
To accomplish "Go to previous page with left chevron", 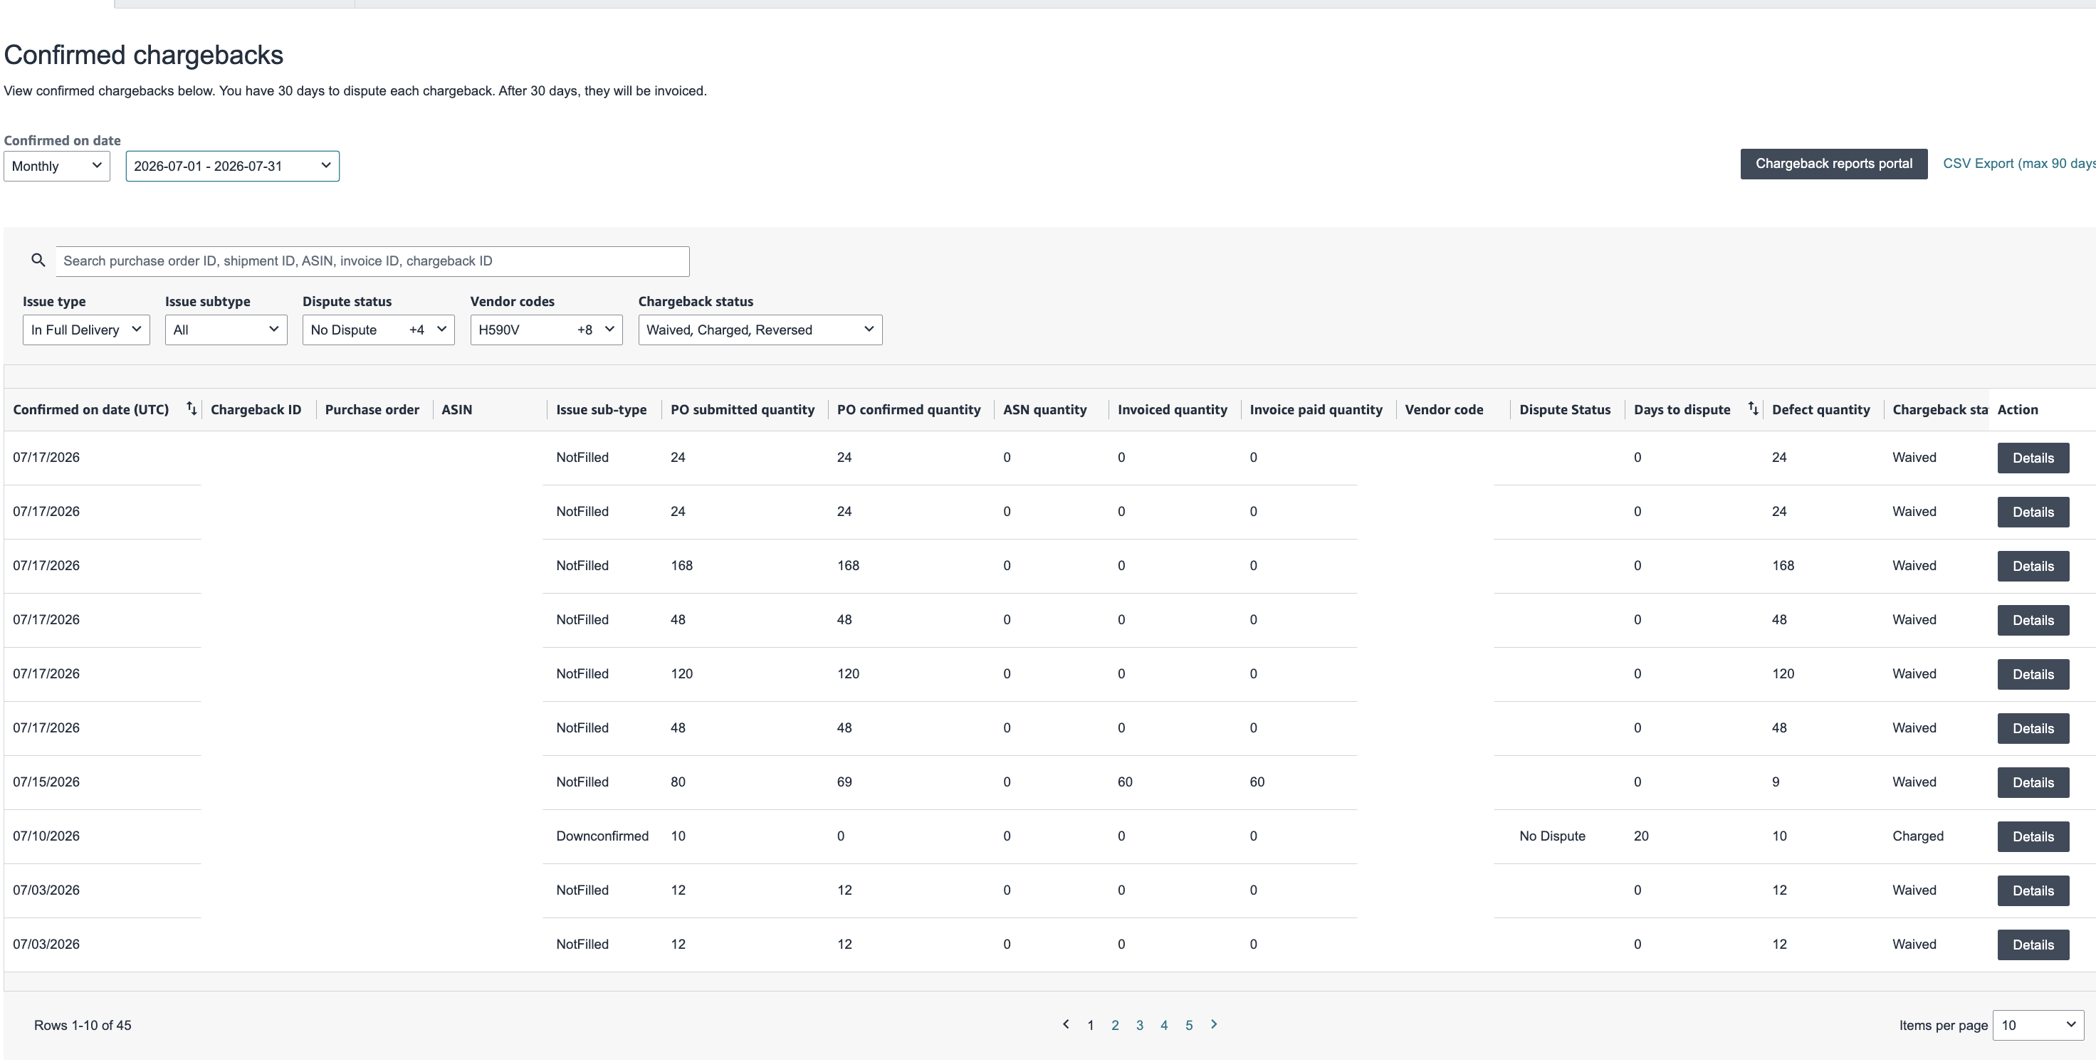I will coord(1066,1024).
